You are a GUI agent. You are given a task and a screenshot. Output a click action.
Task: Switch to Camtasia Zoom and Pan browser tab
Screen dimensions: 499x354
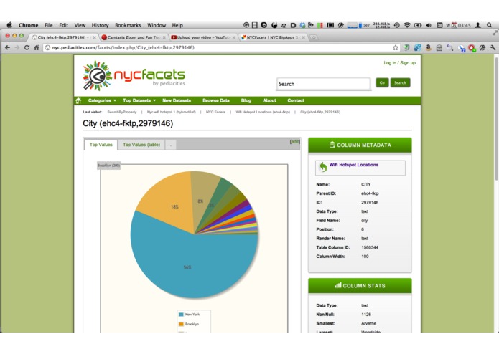(134, 37)
